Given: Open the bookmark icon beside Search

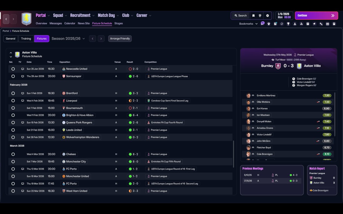Looking at the screenshot, I should 253,16.
